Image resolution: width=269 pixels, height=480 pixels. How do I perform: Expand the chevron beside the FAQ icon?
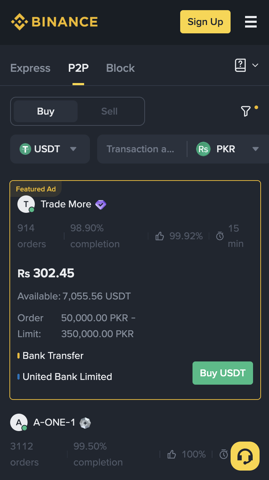point(255,65)
